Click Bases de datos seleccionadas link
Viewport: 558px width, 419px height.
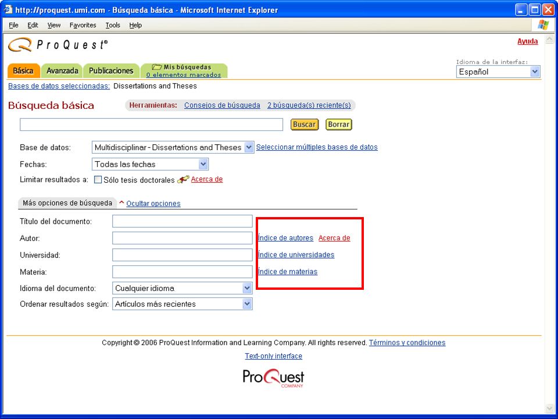coord(59,86)
